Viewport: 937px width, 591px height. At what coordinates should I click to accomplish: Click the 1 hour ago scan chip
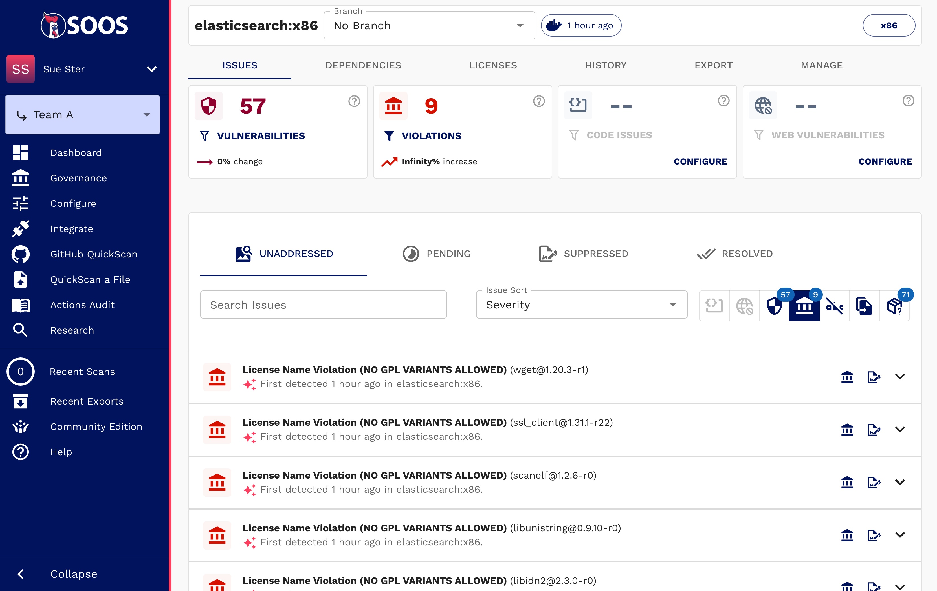pyautogui.click(x=581, y=25)
